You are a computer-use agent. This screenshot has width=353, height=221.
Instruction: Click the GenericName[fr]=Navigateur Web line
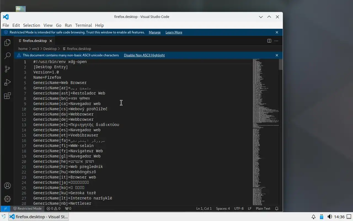68,151
